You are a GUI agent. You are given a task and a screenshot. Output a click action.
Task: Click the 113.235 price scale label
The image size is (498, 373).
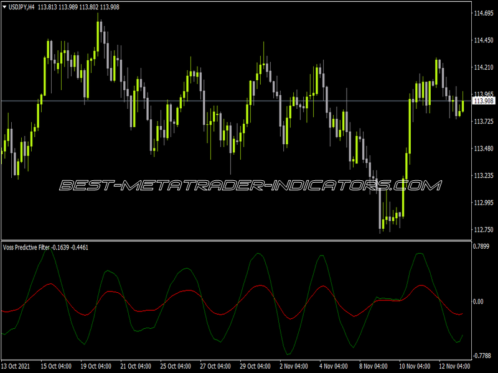[x=484, y=176]
